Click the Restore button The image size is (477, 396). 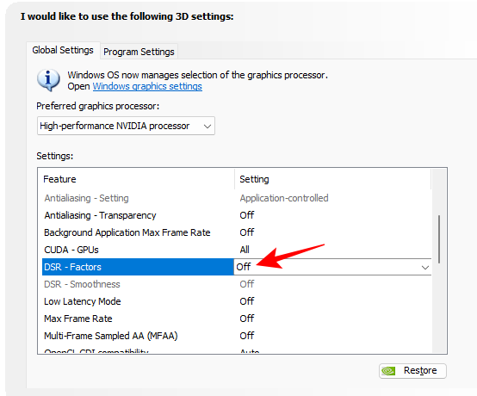pyautogui.click(x=412, y=371)
